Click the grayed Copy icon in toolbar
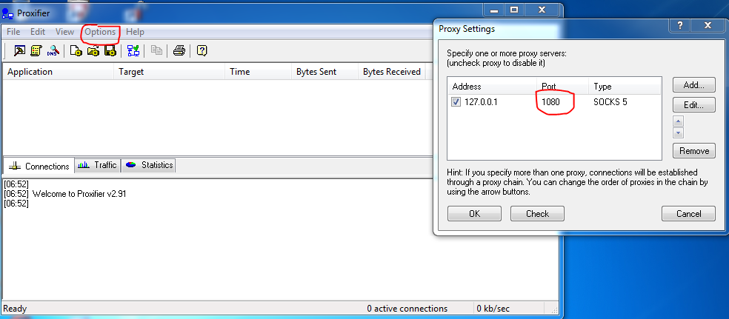This screenshot has width=729, height=319. pyautogui.click(x=156, y=50)
